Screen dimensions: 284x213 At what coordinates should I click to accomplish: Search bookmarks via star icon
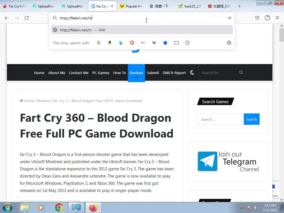tap(165, 43)
